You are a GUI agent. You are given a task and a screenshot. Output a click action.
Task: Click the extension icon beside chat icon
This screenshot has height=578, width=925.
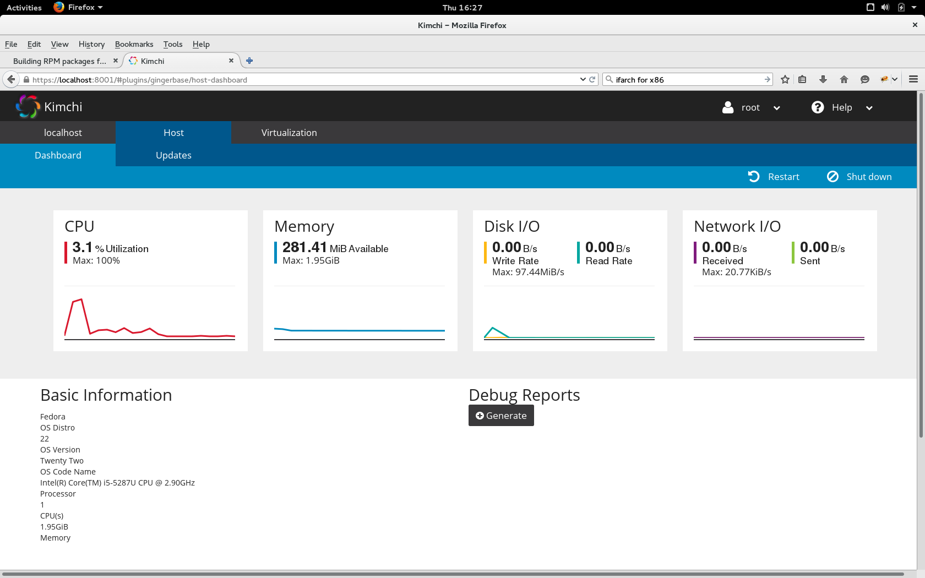click(885, 79)
